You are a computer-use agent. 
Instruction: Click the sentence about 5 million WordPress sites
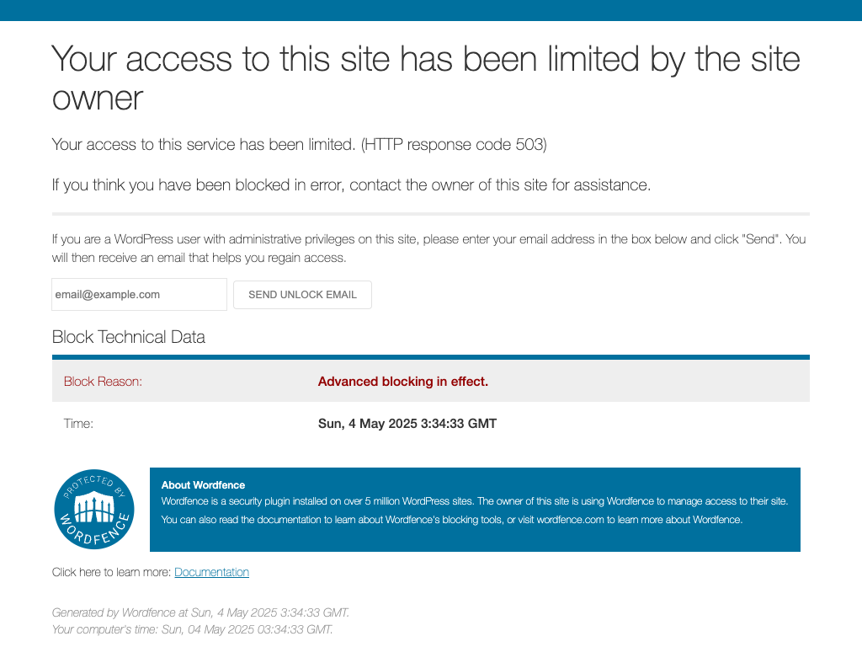click(x=475, y=501)
